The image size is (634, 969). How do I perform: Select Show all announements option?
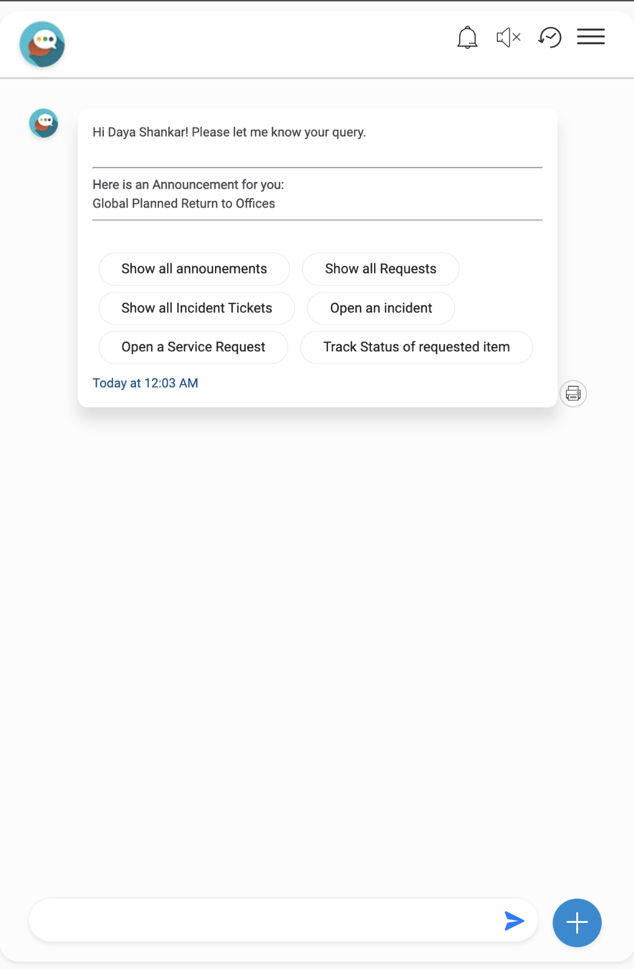194,269
